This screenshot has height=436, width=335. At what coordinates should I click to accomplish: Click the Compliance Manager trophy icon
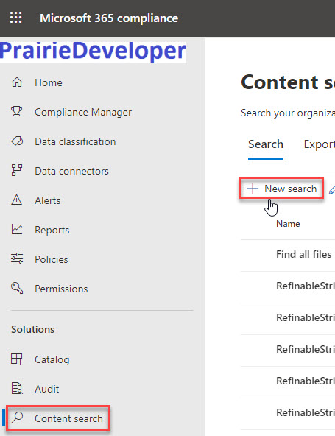click(x=17, y=112)
